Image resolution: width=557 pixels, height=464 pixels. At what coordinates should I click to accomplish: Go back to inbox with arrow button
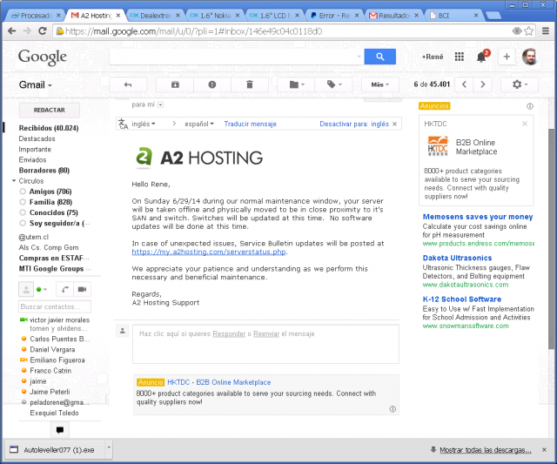coord(128,84)
